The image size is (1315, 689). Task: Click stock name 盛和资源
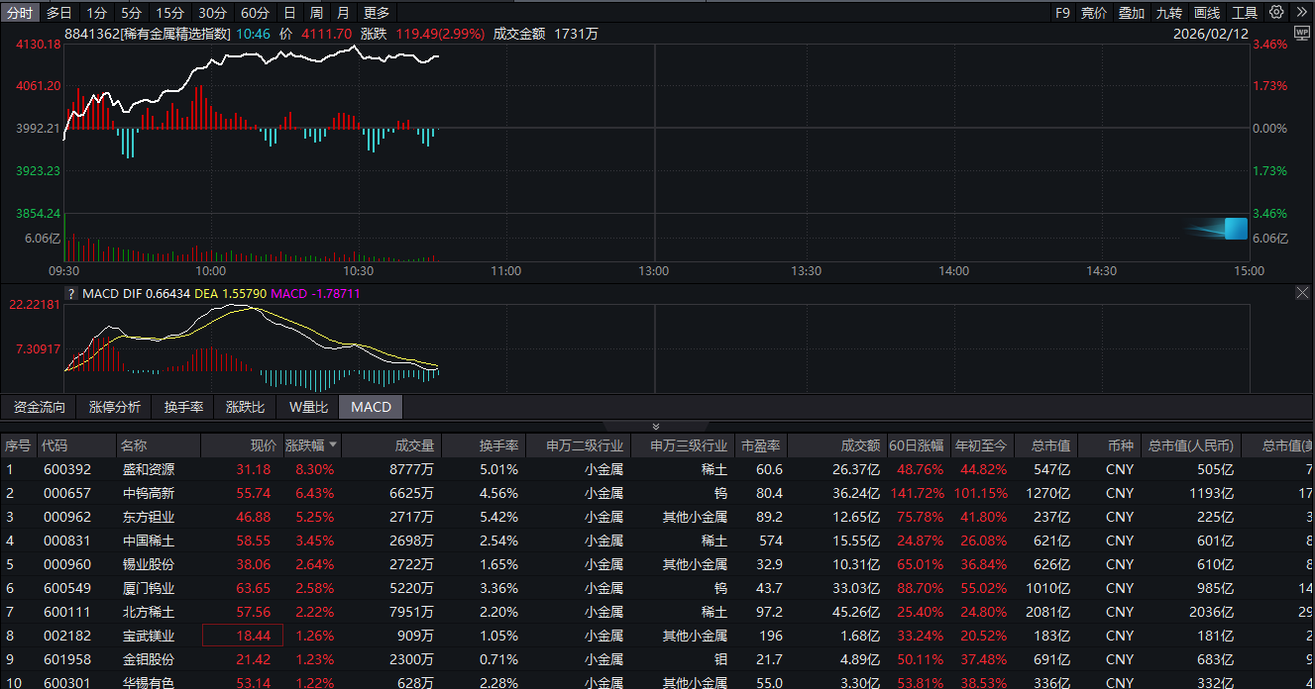[x=148, y=469]
